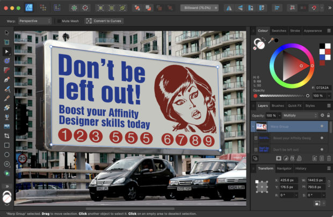The height and width of the screenshot is (217, 333).
Task: Open the Colour panel options menu
Action: click(x=329, y=31)
